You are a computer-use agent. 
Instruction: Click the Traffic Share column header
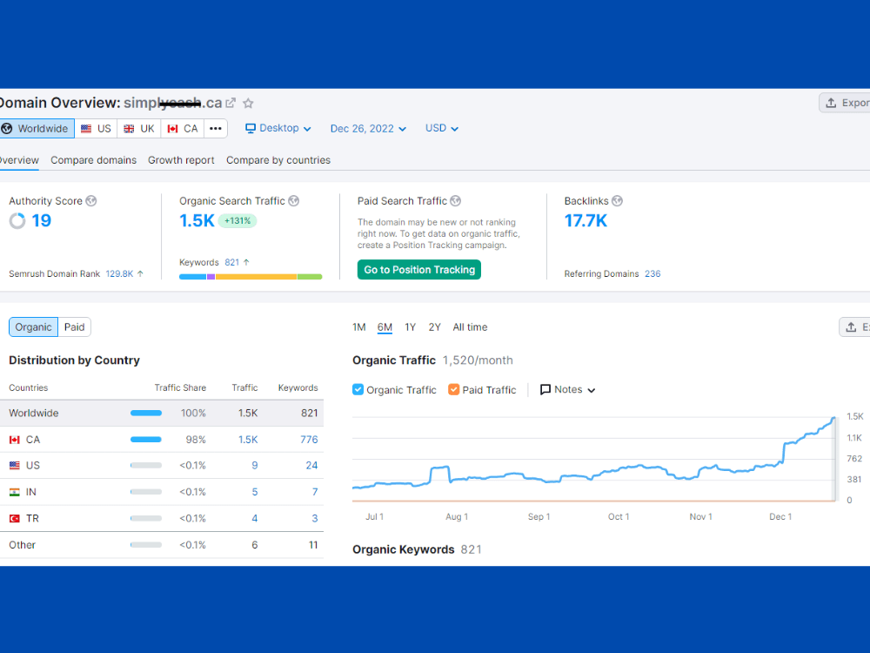click(180, 387)
